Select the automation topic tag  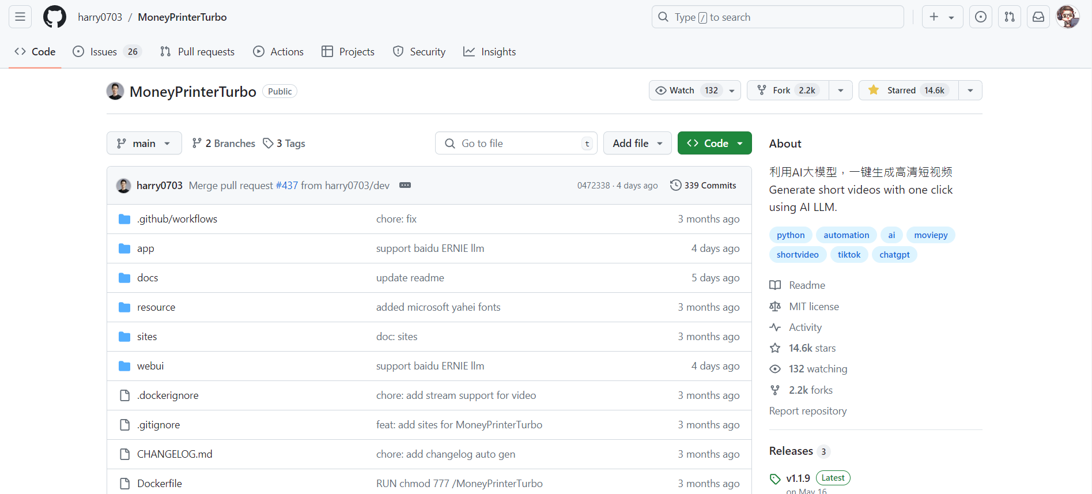click(x=847, y=235)
